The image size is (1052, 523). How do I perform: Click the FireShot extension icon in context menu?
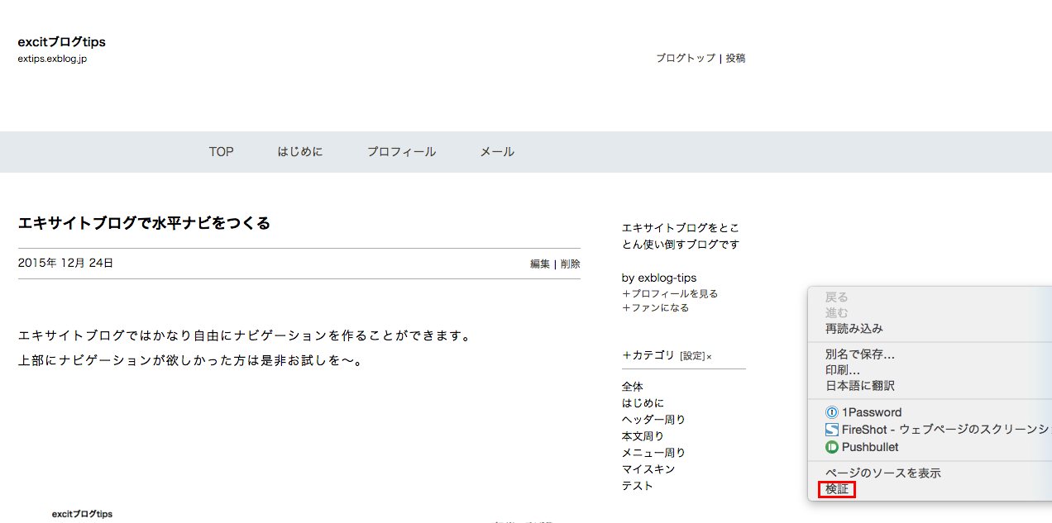click(832, 430)
